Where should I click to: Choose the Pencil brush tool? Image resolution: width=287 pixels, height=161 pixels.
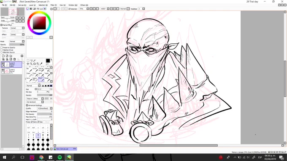point(41,79)
